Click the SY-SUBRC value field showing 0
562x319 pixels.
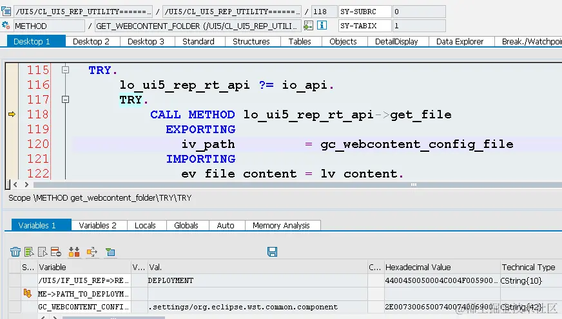(419, 12)
